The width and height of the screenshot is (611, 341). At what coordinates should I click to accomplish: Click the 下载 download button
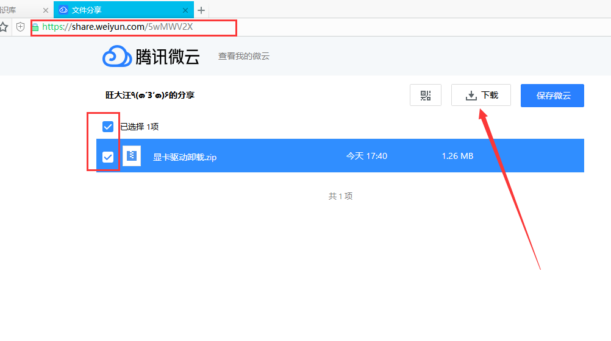[x=481, y=95]
